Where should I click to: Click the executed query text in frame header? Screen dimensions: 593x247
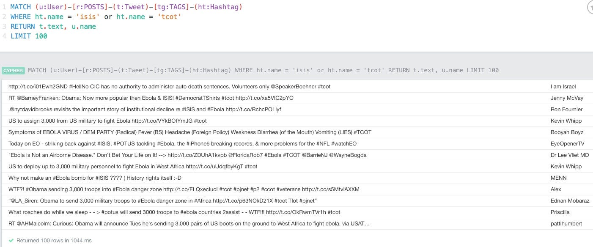263,70
